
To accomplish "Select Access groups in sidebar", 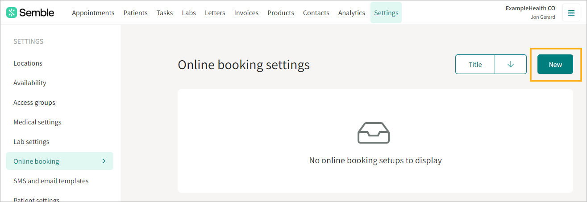I will 34,103.
